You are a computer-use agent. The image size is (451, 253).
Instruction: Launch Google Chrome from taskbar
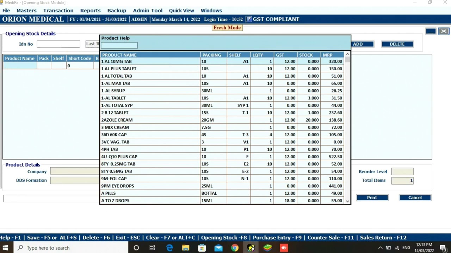235,248
